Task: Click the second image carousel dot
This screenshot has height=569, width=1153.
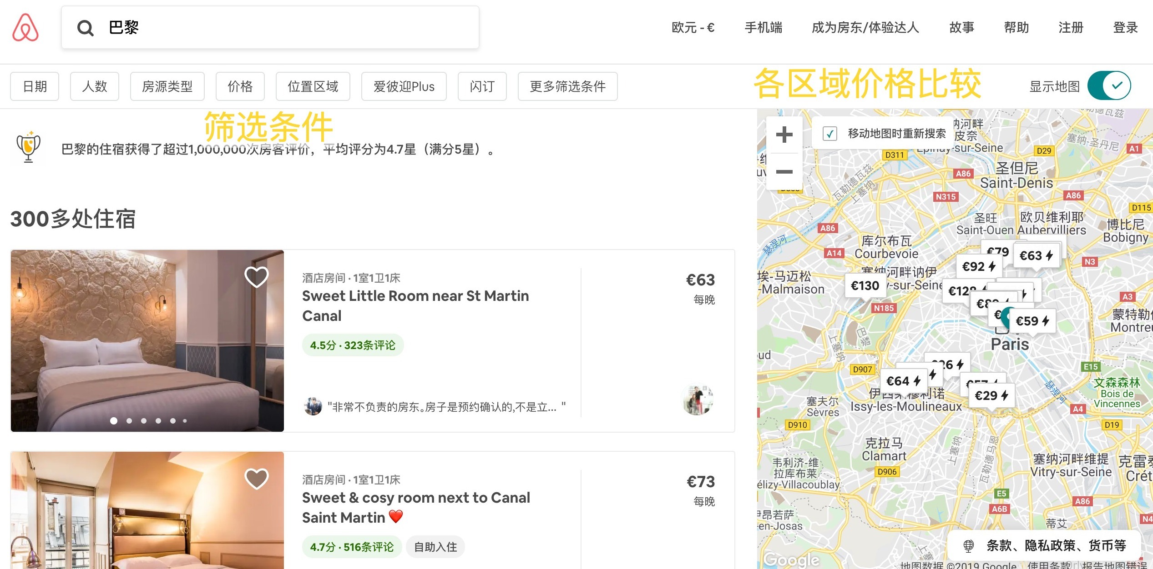Action: coord(129,421)
